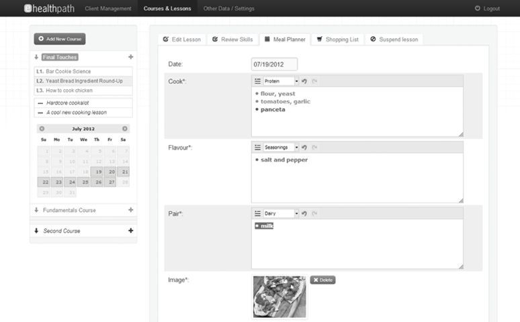Open the Protein dropdown in Cook editor

pyautogui.click(x=280, y=81)
